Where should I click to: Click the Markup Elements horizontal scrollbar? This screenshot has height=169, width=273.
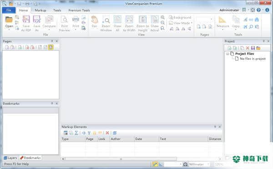click(x=121, y=159)
